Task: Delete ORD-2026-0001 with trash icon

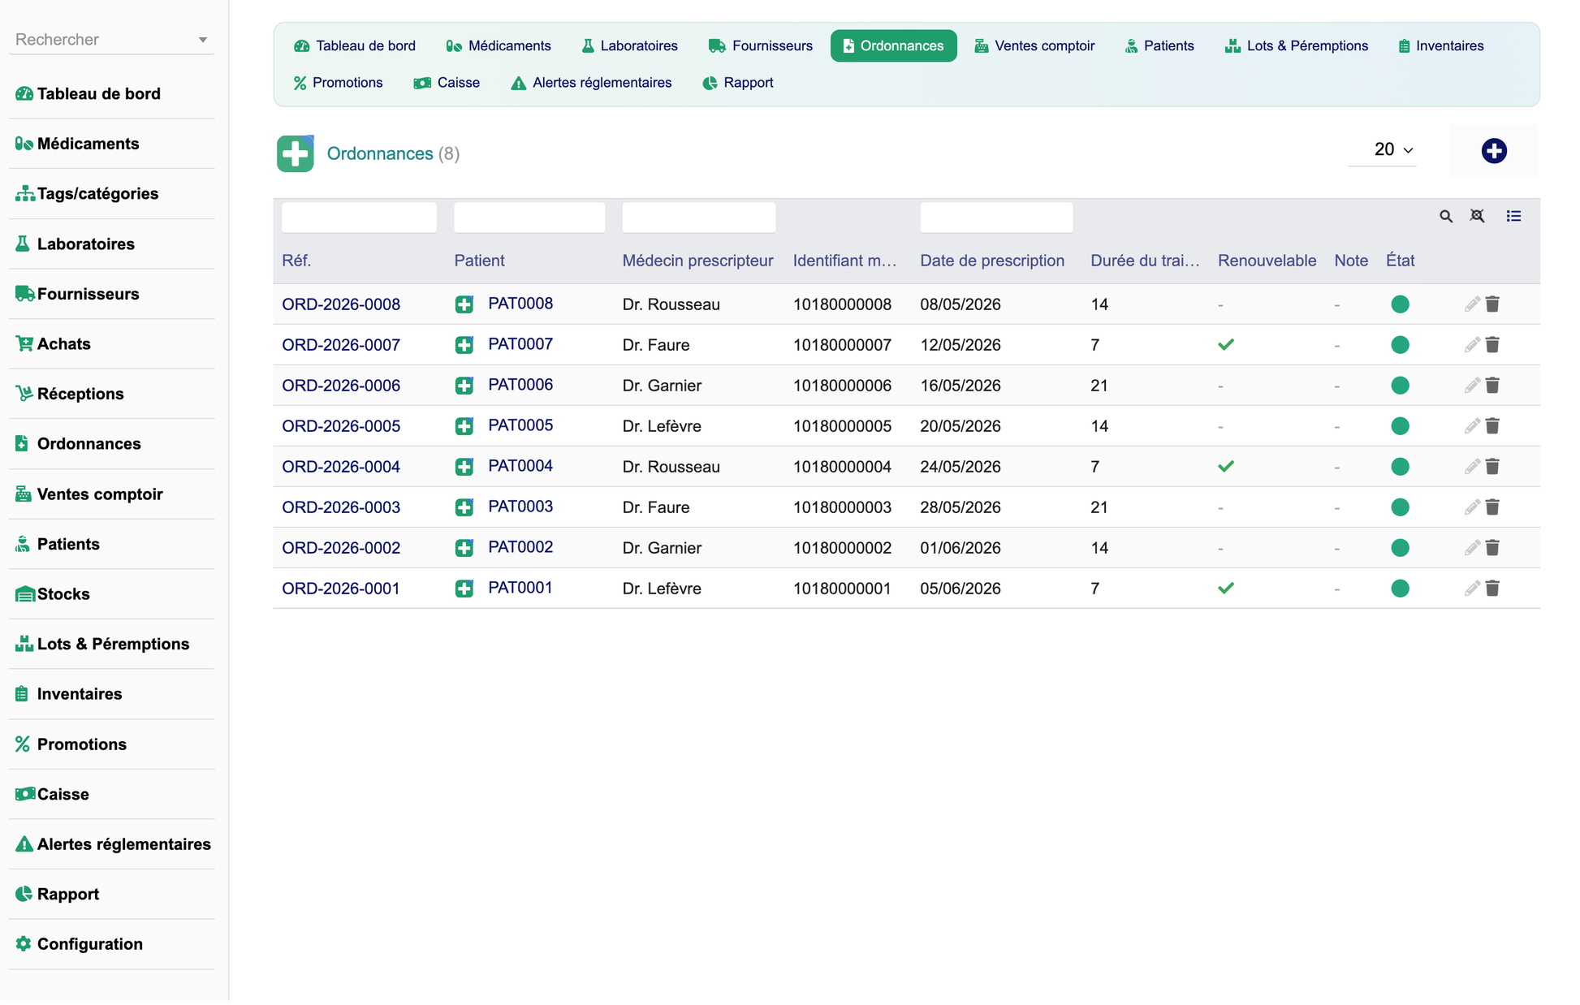Action: click(x=1492, y=589)
